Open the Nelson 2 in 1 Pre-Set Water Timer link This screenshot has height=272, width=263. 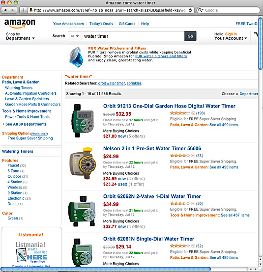152,148
